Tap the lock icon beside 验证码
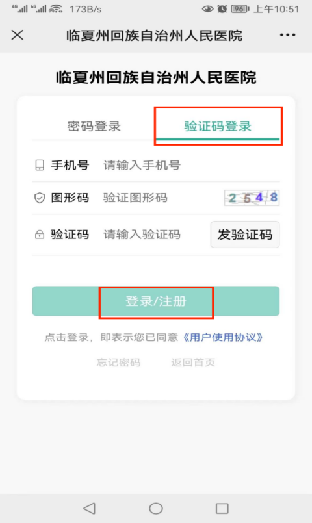 pyautogui.click(x=40, y=235)
